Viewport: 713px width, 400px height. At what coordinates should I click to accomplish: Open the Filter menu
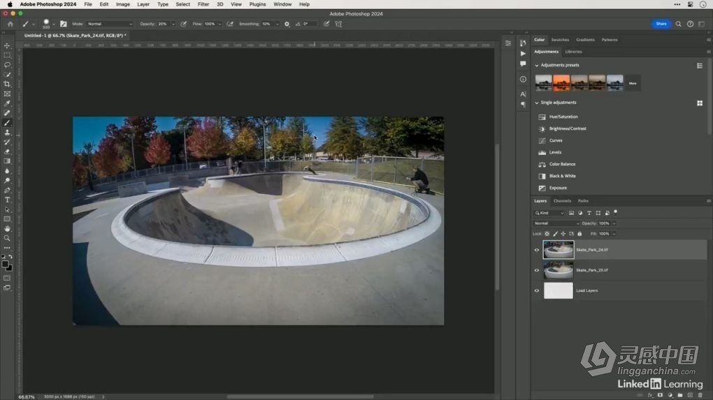pyautogui.click(x=203, y=4)
